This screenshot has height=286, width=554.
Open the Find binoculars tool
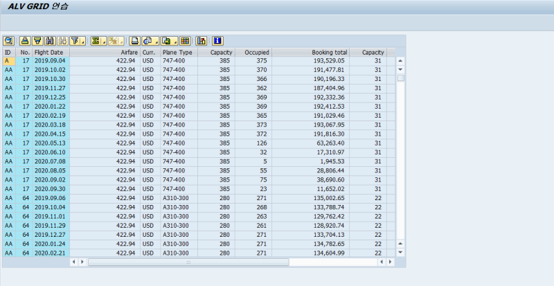50,41
